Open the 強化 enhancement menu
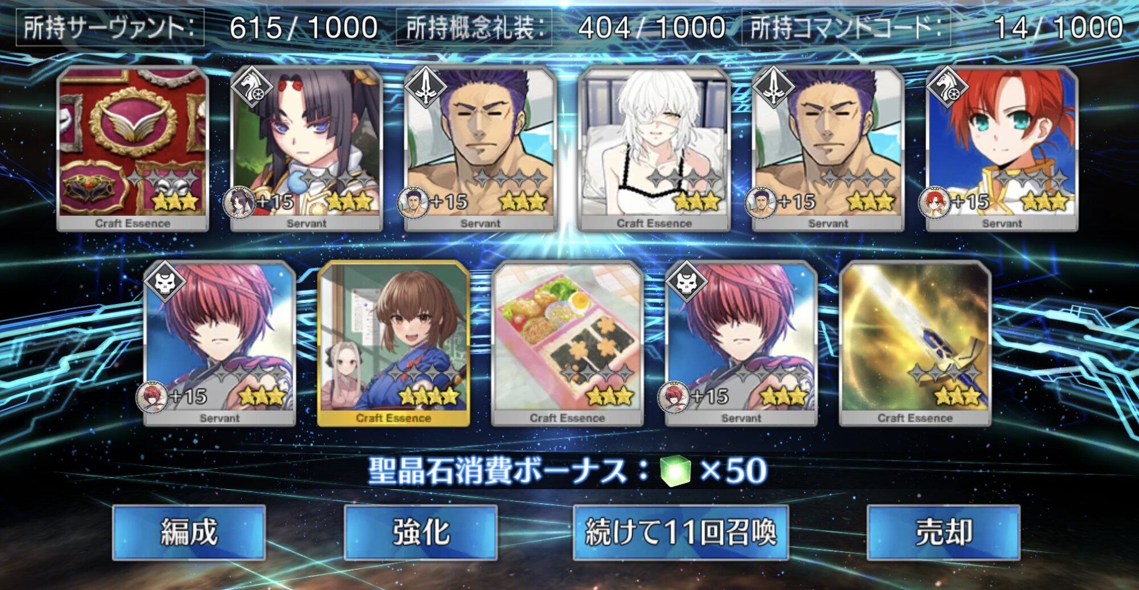The width and height of the screenshot is (1139, 590). (x=421, y=532)
